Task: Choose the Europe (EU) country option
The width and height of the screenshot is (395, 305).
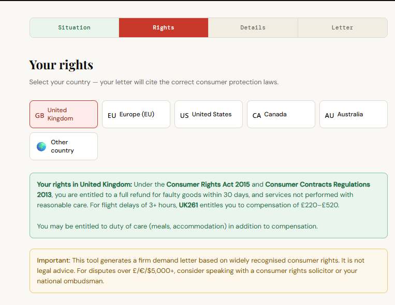Action: pyautogui.click(x=136, y=114)
